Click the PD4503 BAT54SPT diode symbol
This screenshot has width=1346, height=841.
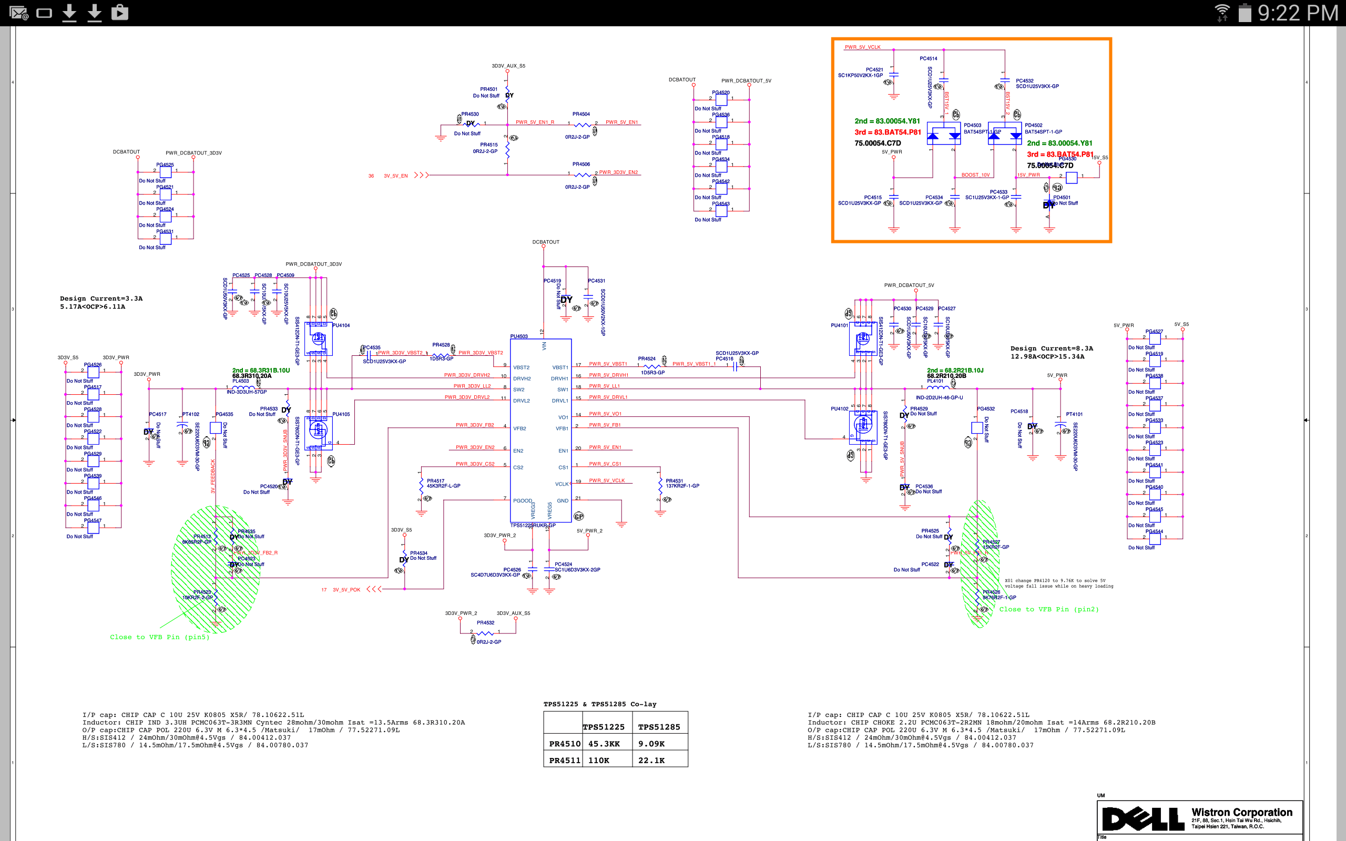(x=943, y=135)
